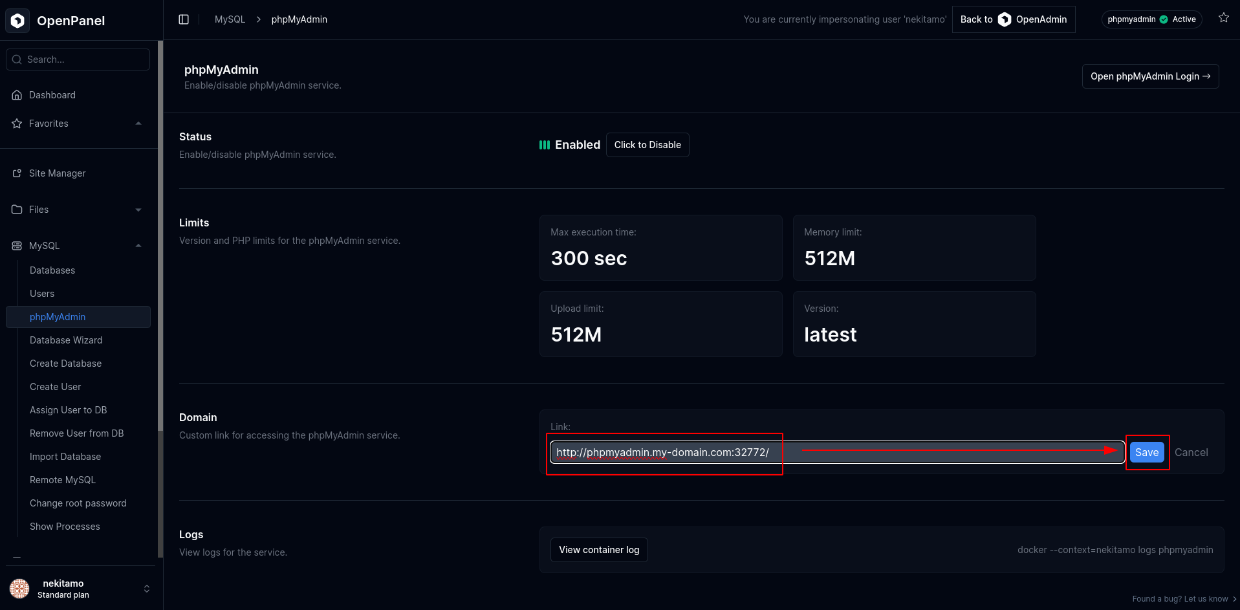Click the green Active check icon
This screenshot has width=1240, height=610.
[1164, 19]
